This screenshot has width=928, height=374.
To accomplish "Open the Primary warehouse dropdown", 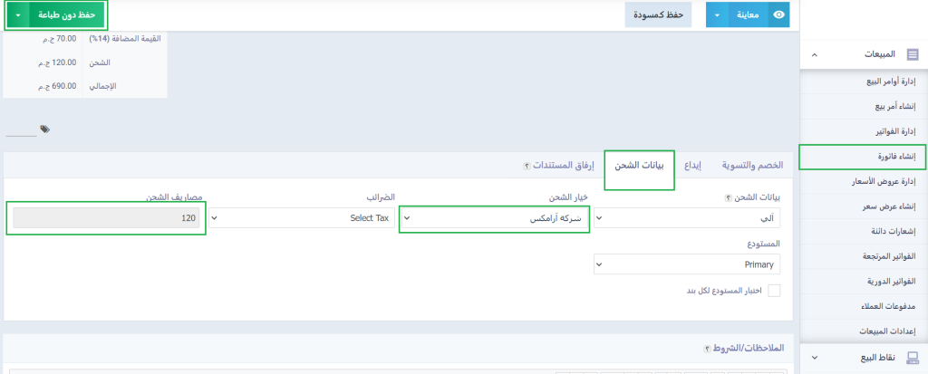I will tap(687, 264).
